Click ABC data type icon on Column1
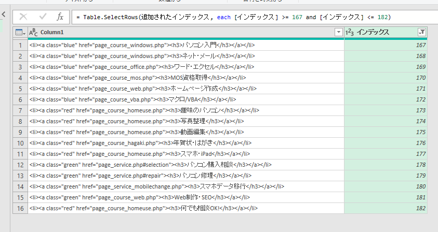Image resolution: width=438 pixels, height=232 pixels. [33, 32]
